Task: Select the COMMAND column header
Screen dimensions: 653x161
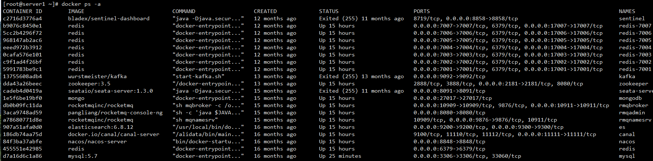Action: (x=184, y=11)
